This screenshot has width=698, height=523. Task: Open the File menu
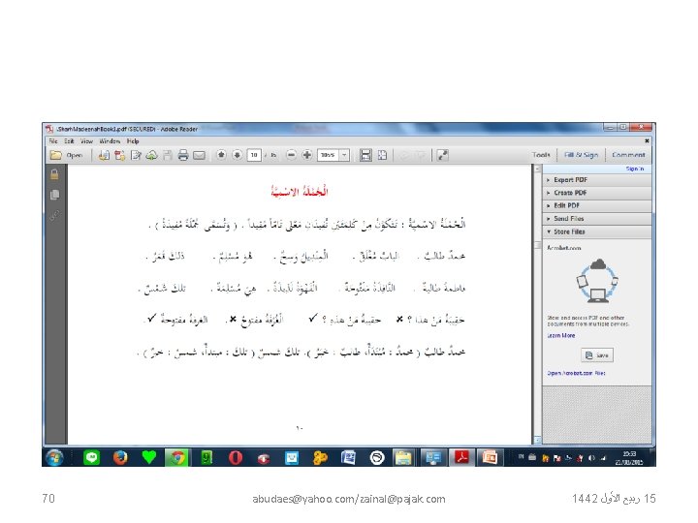(53, 141)
